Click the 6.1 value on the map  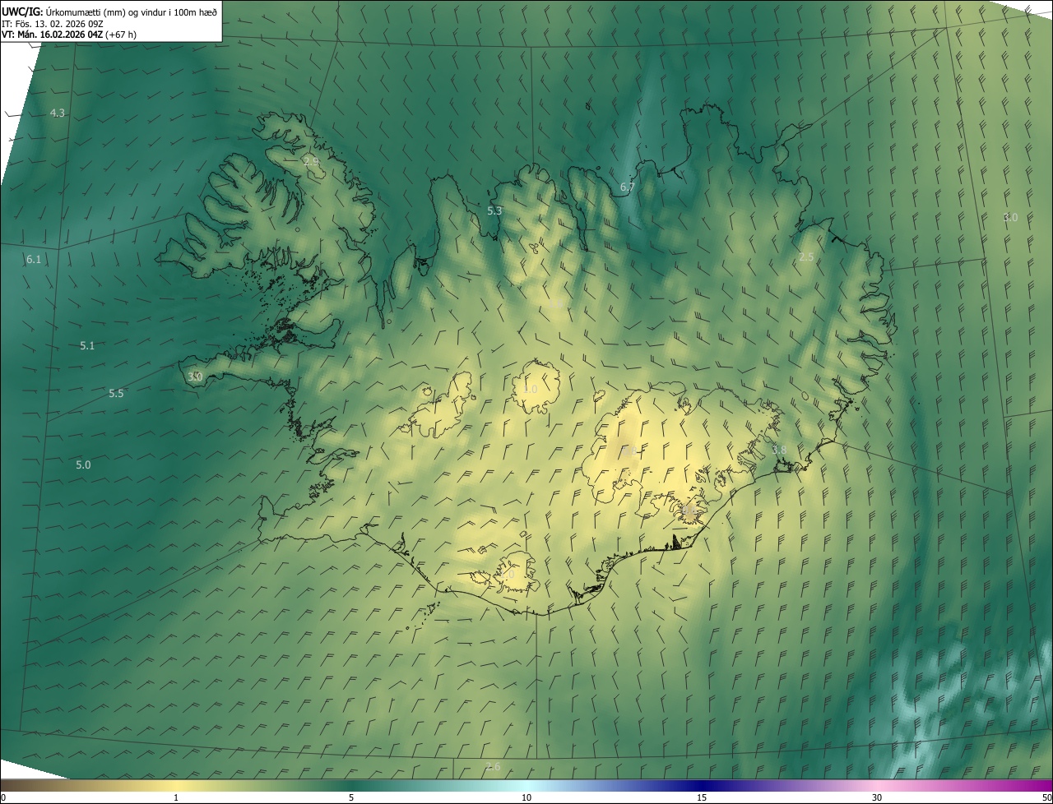click(34, 259)
